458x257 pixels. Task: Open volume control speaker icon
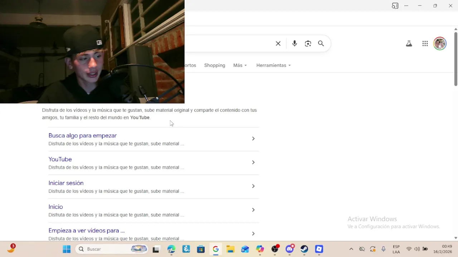tap(417, 249)
